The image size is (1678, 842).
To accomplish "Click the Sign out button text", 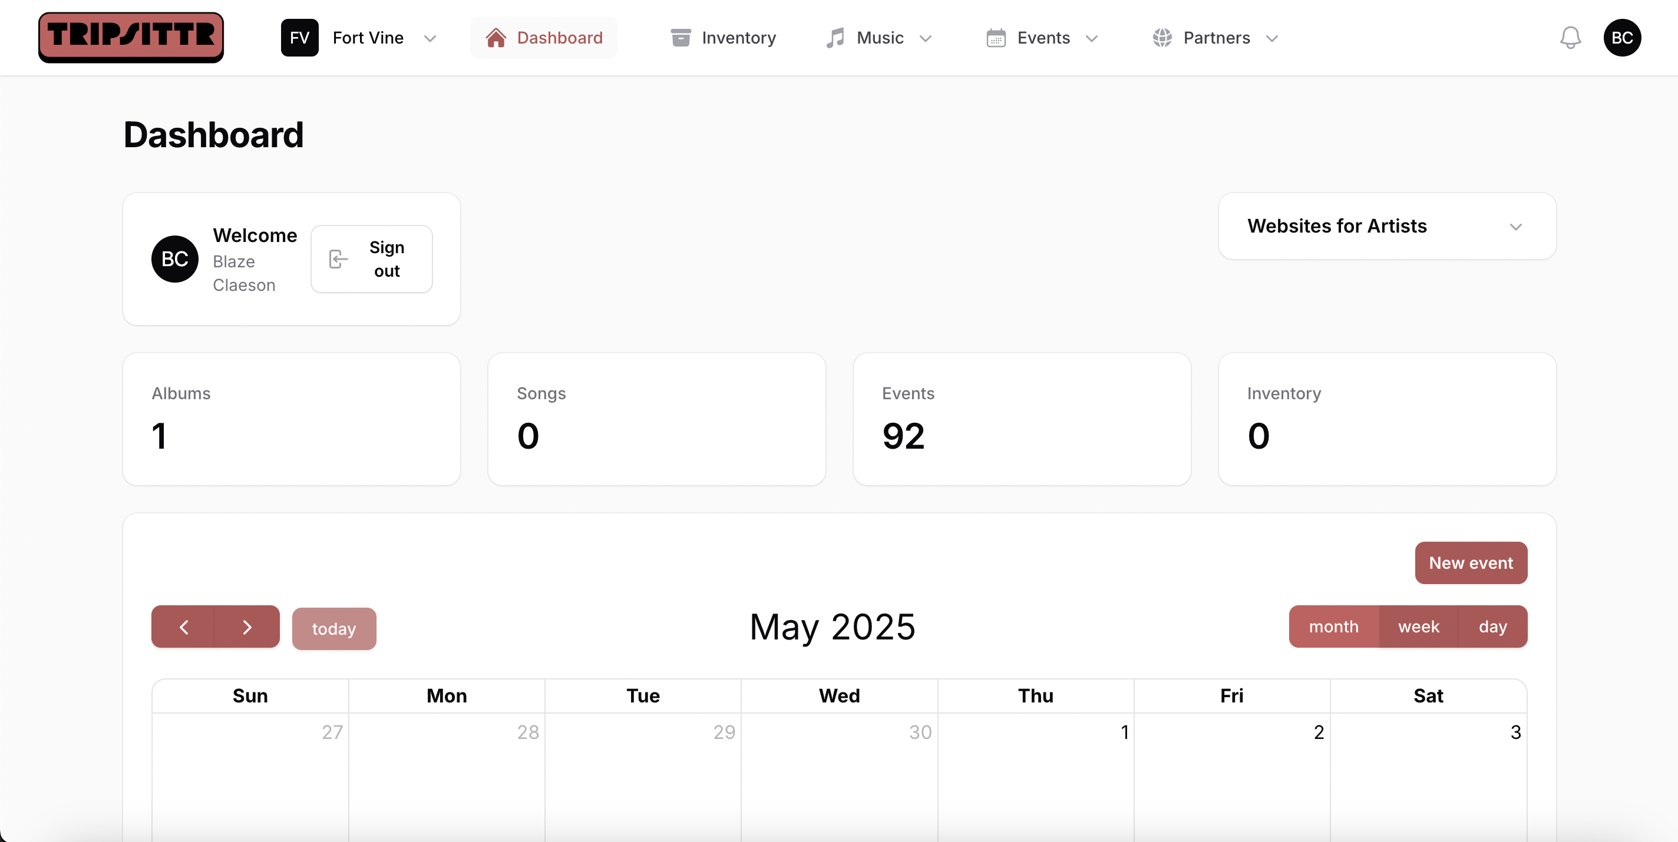I will (x=387, y=259).
